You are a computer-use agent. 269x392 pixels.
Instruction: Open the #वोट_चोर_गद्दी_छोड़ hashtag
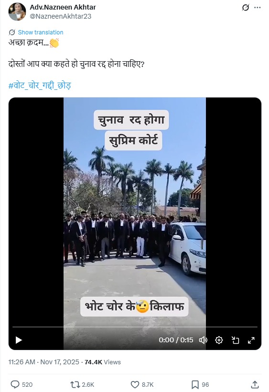pos(40,85)
